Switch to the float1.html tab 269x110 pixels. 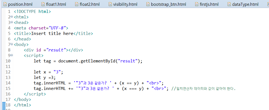56,4
